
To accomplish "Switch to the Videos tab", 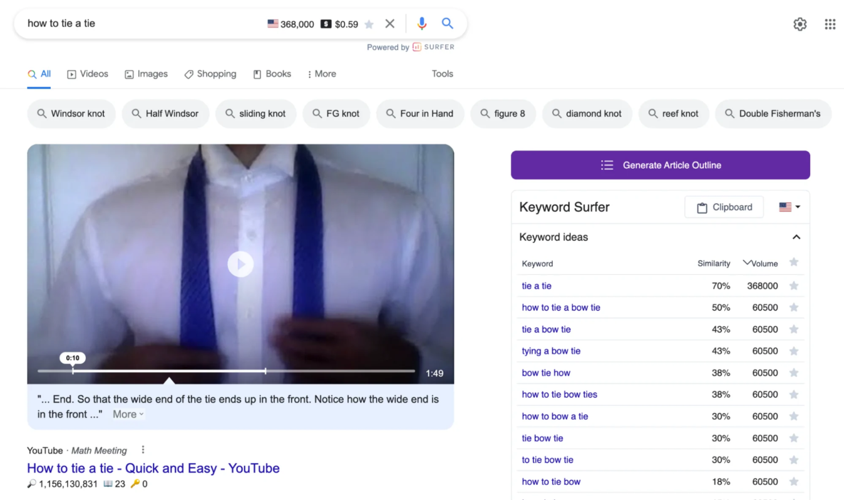I will 88,74.
